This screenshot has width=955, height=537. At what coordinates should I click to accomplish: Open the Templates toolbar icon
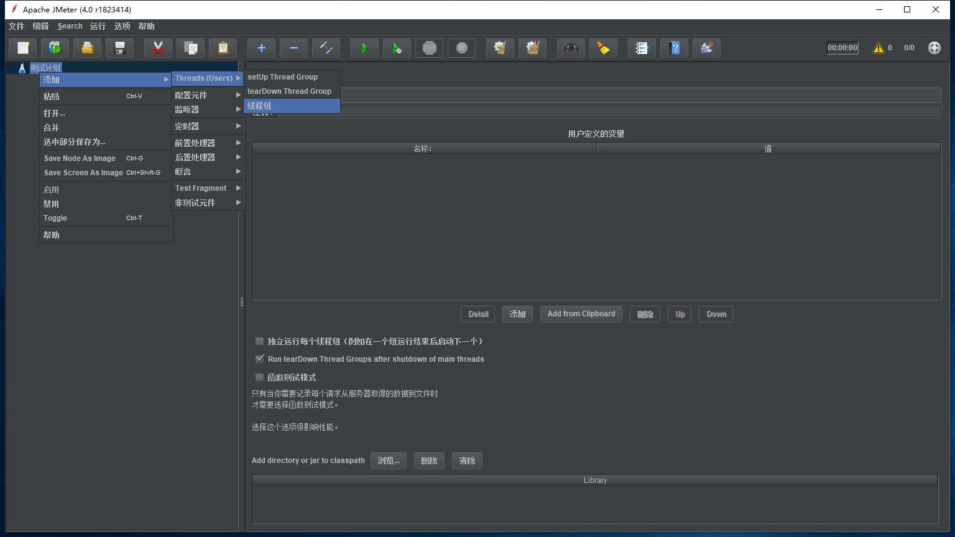click(x=55, y=48)
